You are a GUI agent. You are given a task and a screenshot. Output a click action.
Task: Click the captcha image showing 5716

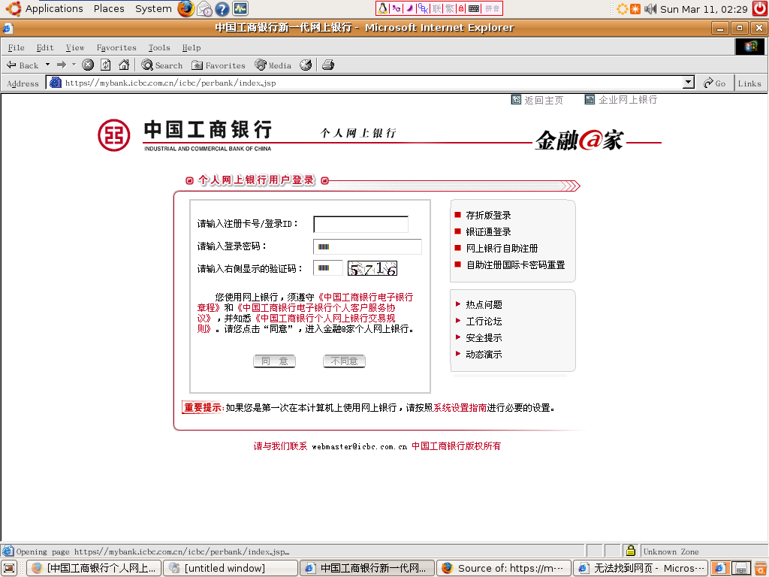click(372, 268)
